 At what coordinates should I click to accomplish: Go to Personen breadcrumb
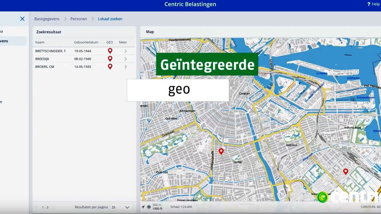[79, 19]
